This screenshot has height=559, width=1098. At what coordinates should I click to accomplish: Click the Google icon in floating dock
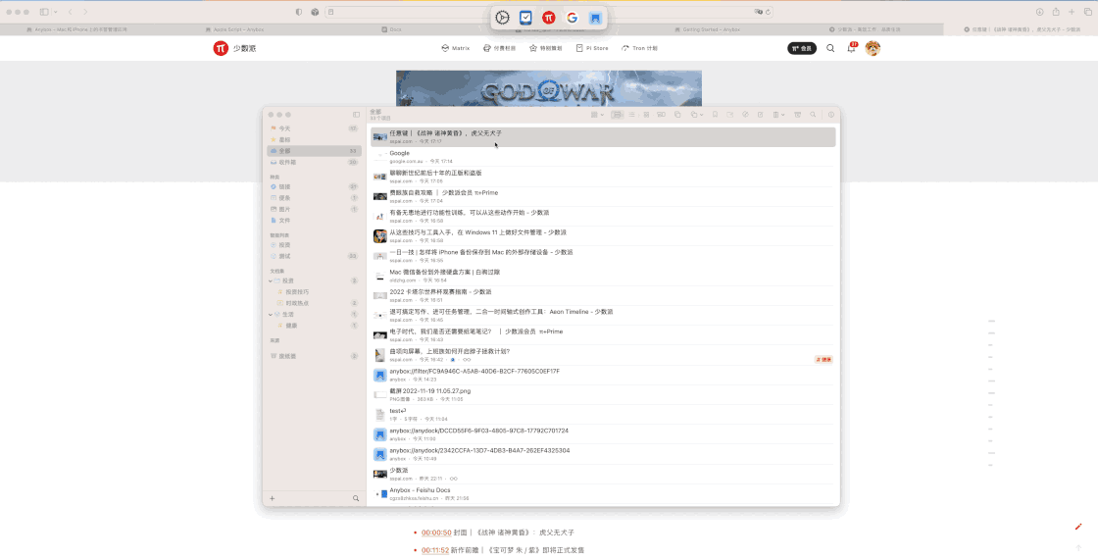[x=573, y=18]
